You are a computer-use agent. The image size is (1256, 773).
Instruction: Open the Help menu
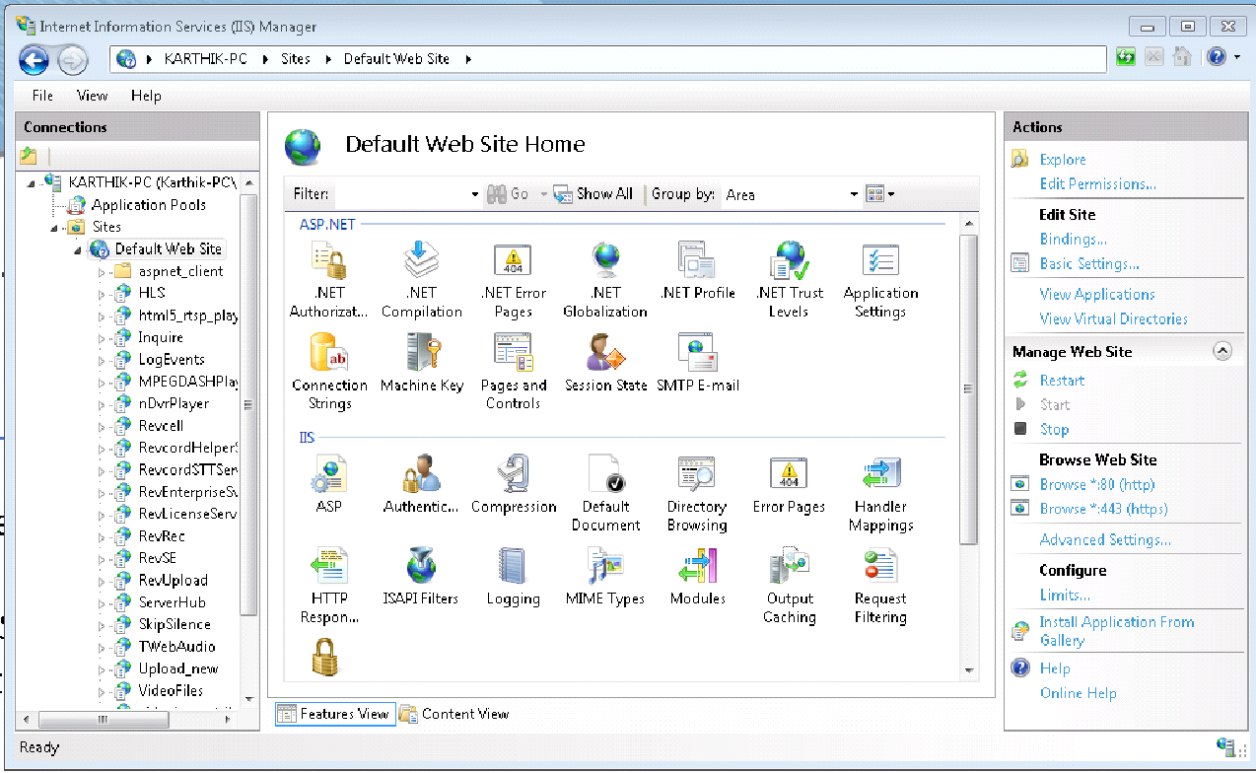point(146,96)
